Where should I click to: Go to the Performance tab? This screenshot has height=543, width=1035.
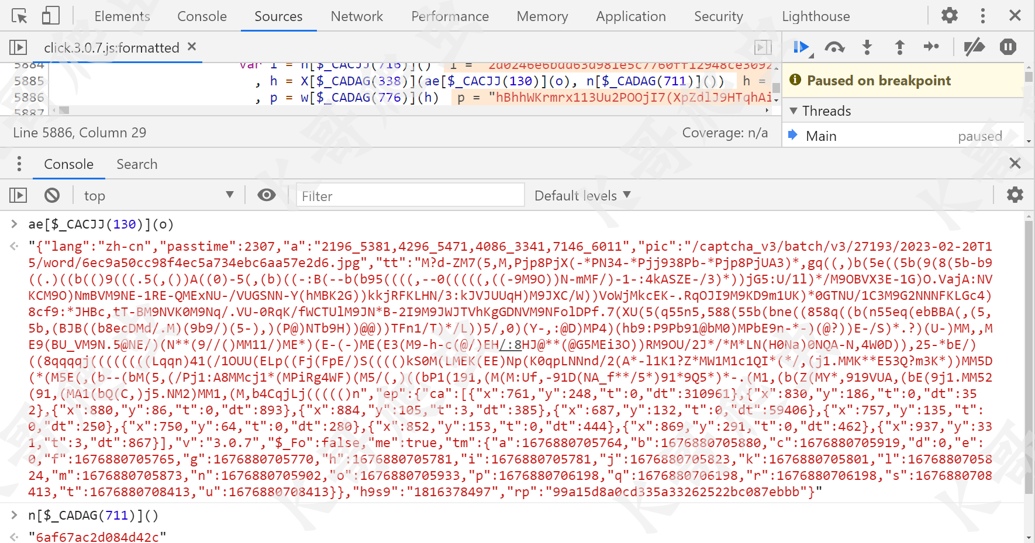[x=450, y=16]
